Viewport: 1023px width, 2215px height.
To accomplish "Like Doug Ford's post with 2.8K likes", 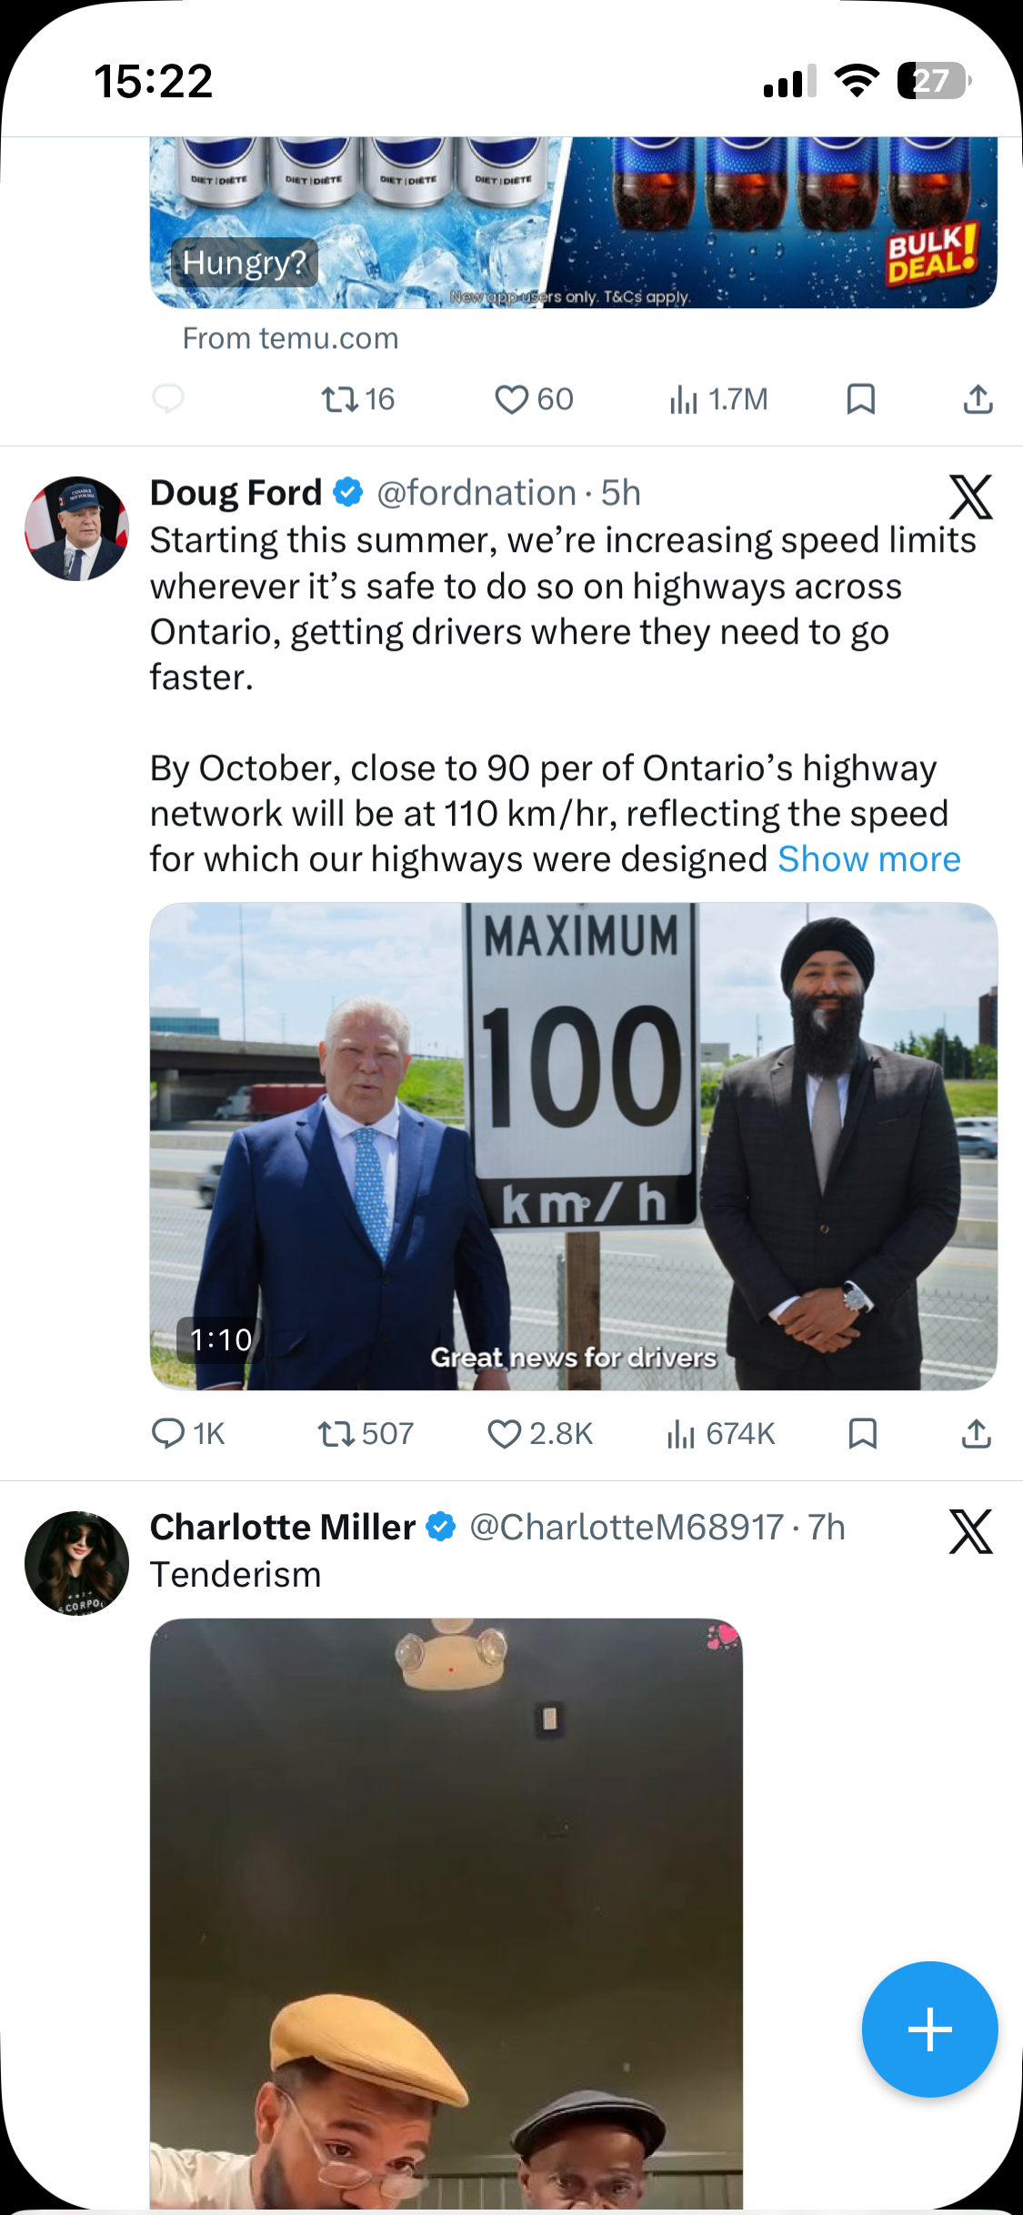I will pos(540,1434).
